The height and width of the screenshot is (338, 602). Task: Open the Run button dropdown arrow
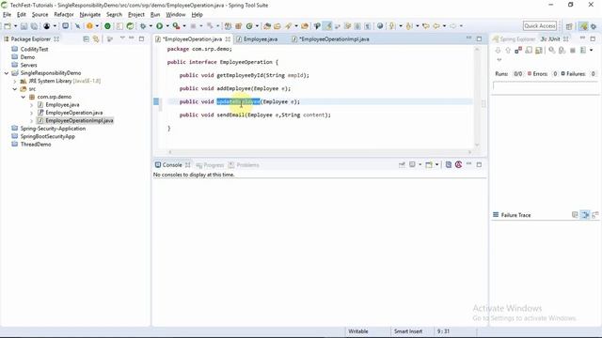(x=167, y=26)
